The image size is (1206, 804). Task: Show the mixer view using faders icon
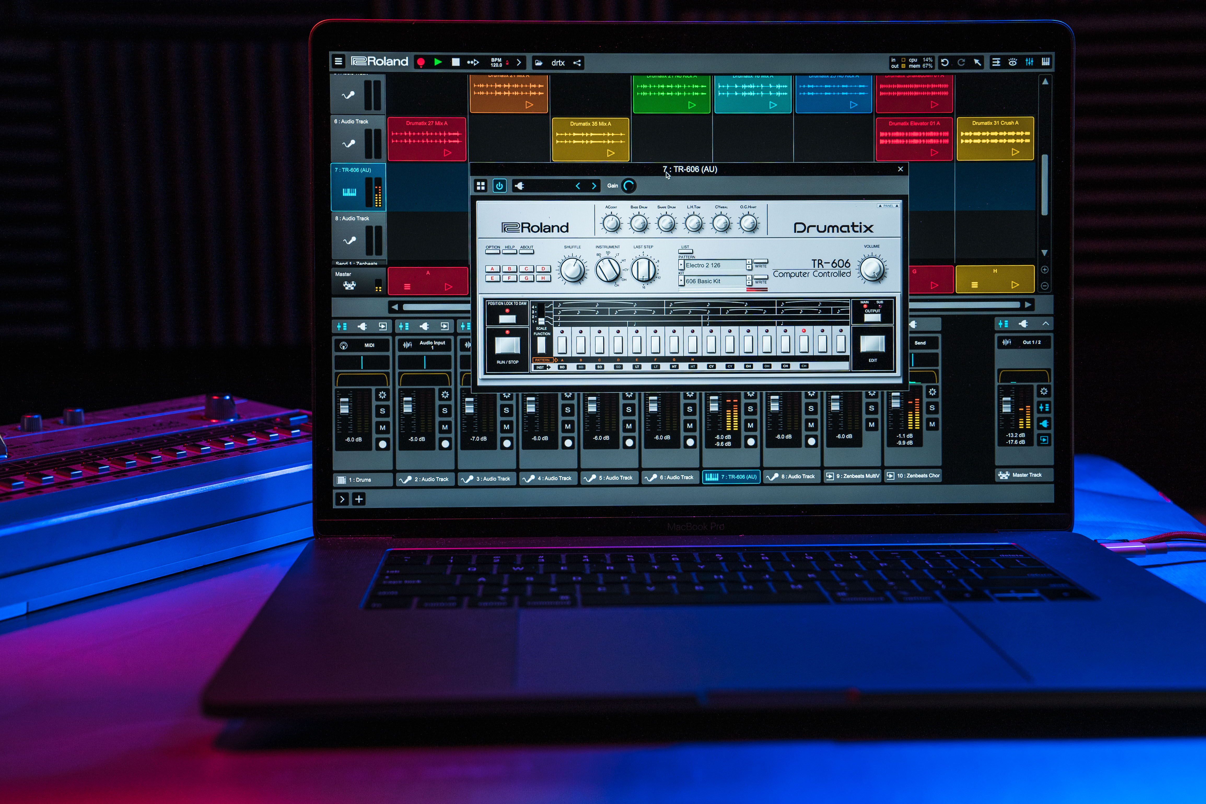point(1029,62)
